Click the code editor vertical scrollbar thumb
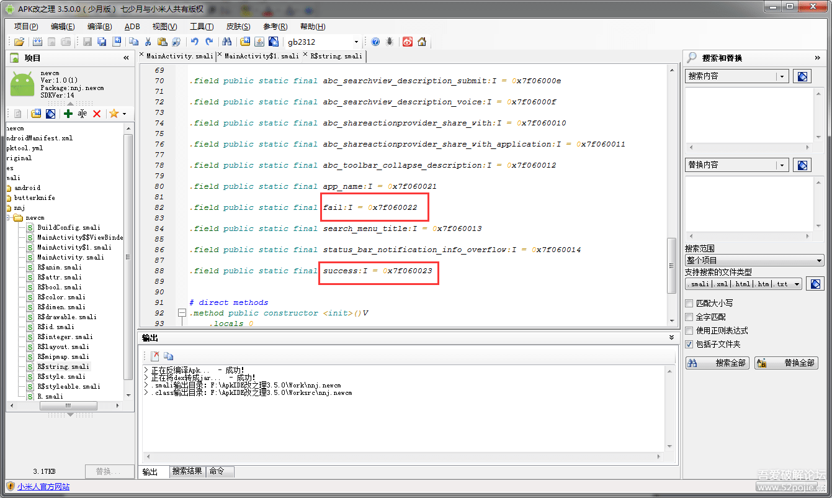This screenshot has width=832, height=498. click(x=671, y=266)
